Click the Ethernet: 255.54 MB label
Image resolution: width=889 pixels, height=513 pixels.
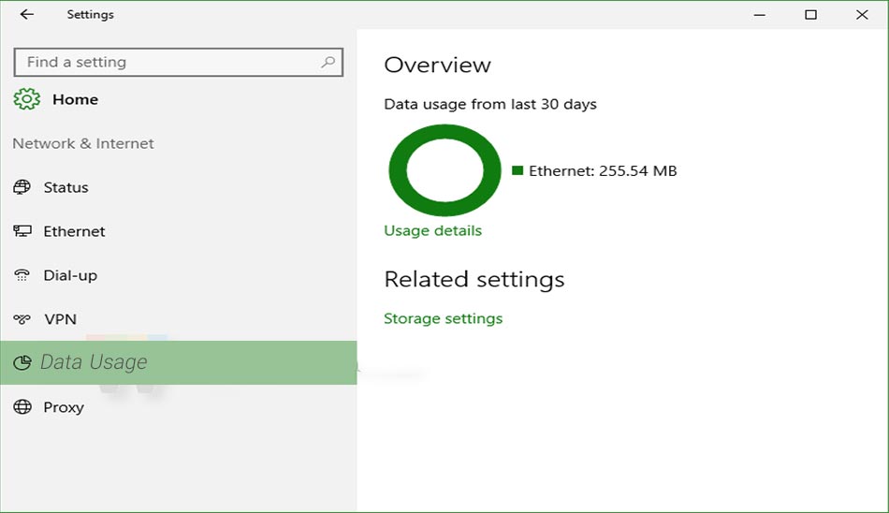point(603,170)
